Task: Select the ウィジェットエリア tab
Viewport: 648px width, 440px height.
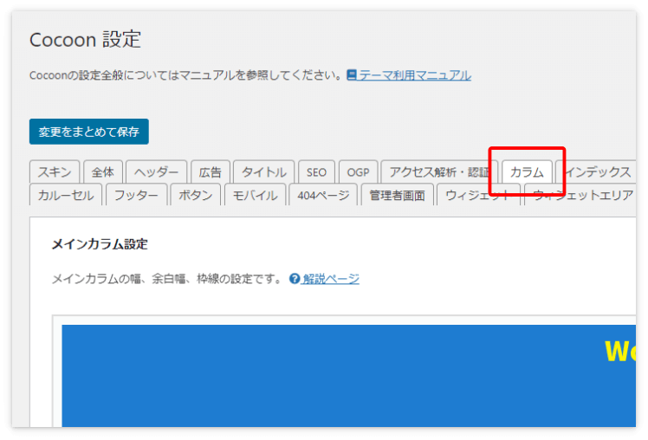Action: tap(580, 195)
